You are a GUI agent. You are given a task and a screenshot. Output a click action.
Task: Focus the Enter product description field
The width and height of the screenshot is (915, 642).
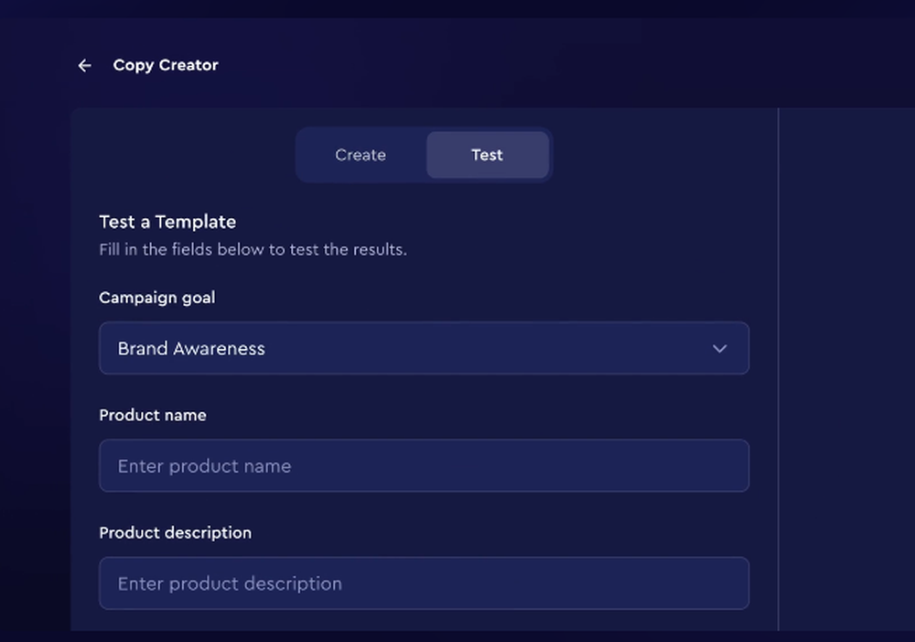(x=424, y=583)
